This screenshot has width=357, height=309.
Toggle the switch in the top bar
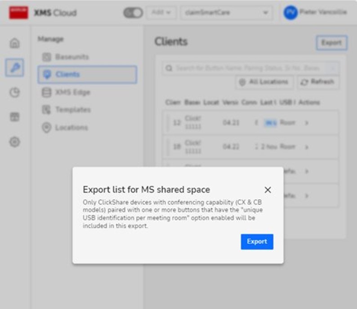[133, 13]
